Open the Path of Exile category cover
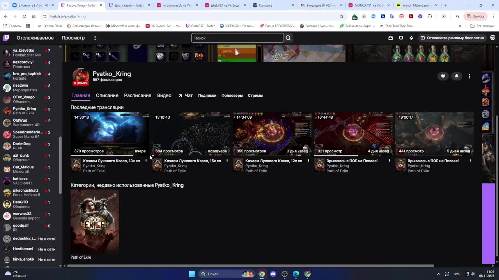499x280 pixels. tap(95, 221)
